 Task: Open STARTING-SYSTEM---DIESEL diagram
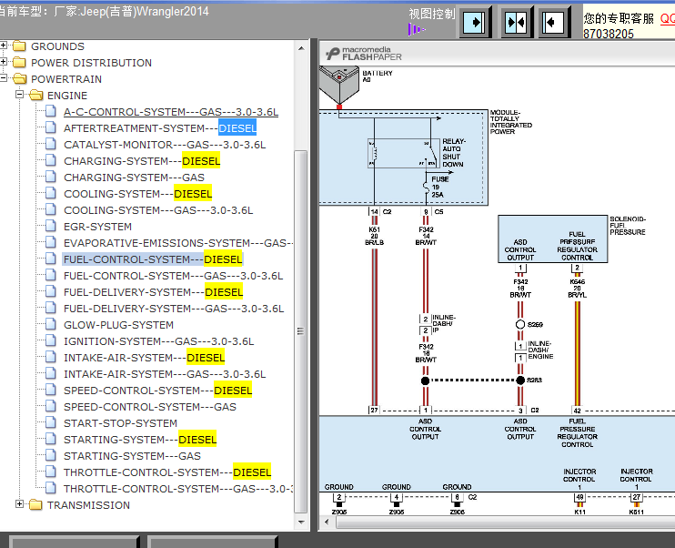[140, 440]
